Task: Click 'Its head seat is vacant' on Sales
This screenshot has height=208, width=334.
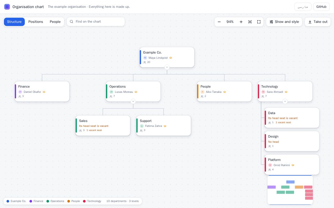Action: [x=94, y=126]
